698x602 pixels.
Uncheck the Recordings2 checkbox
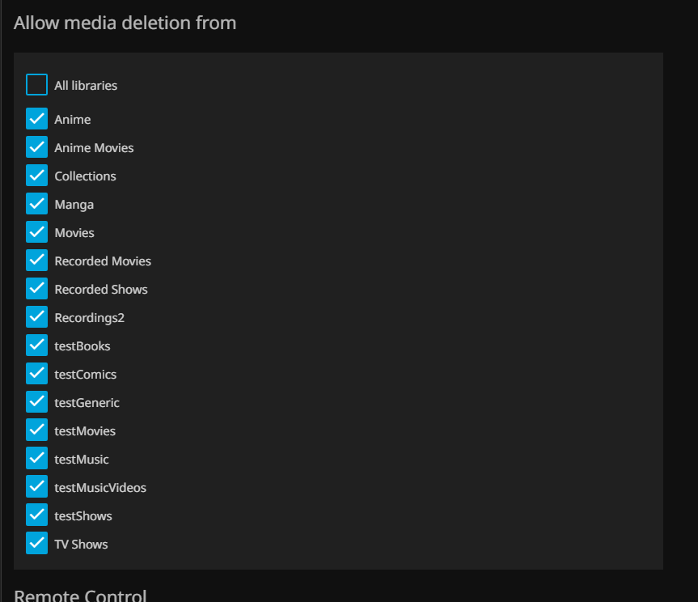36,317
